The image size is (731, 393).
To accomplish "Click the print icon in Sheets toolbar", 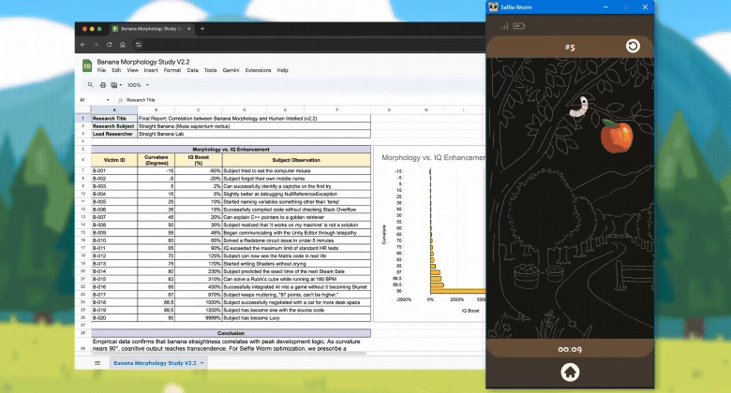I will (103, 85).
